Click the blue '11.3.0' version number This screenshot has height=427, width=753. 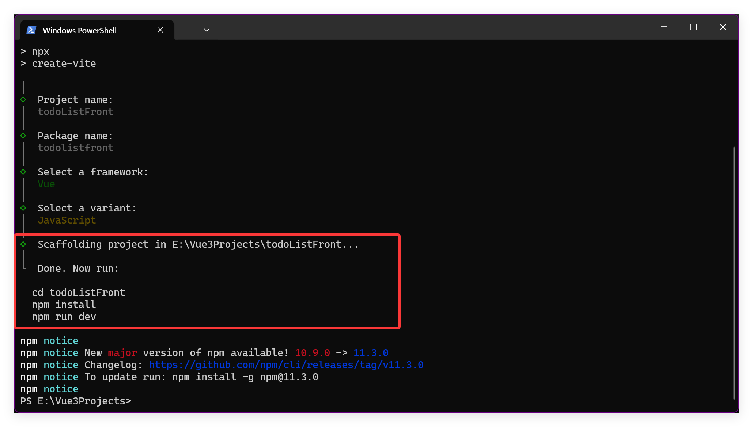(x=371, y=353)
